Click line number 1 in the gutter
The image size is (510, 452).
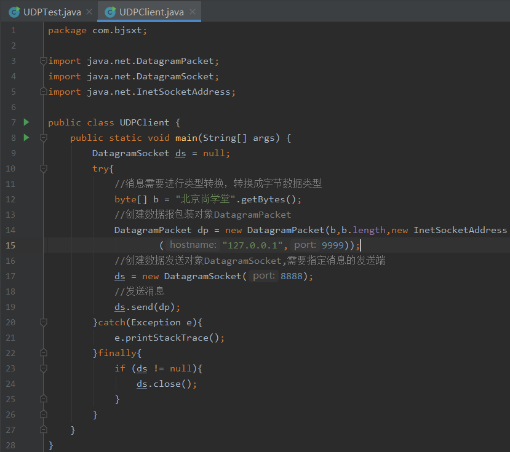click(14, 31)
